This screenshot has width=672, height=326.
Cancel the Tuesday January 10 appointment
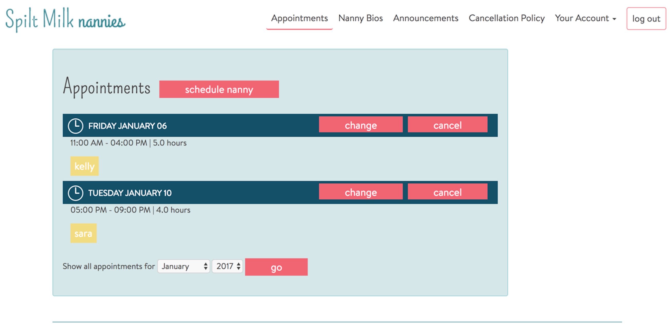447,192
